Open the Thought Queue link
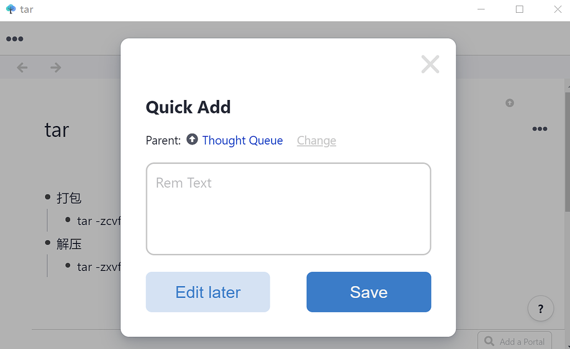This screenshot has height=349, width=570. (x=242, y=141)
